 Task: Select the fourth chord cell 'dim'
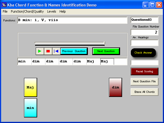coord(66,61)
